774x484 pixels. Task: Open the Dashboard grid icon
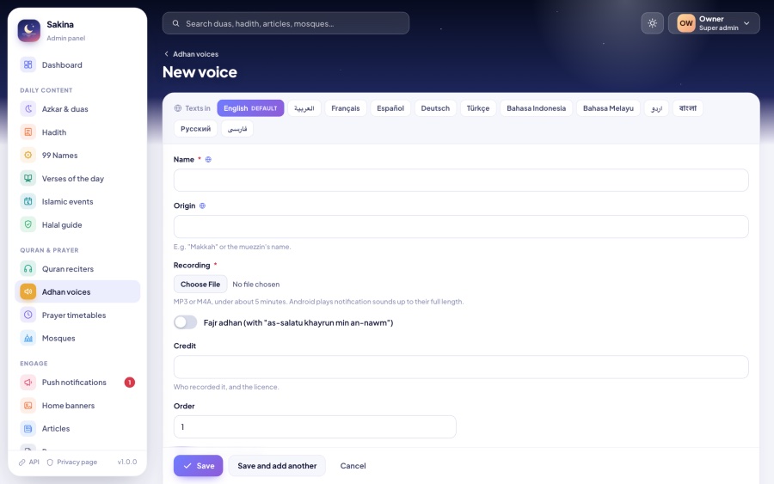coord(28,64)
